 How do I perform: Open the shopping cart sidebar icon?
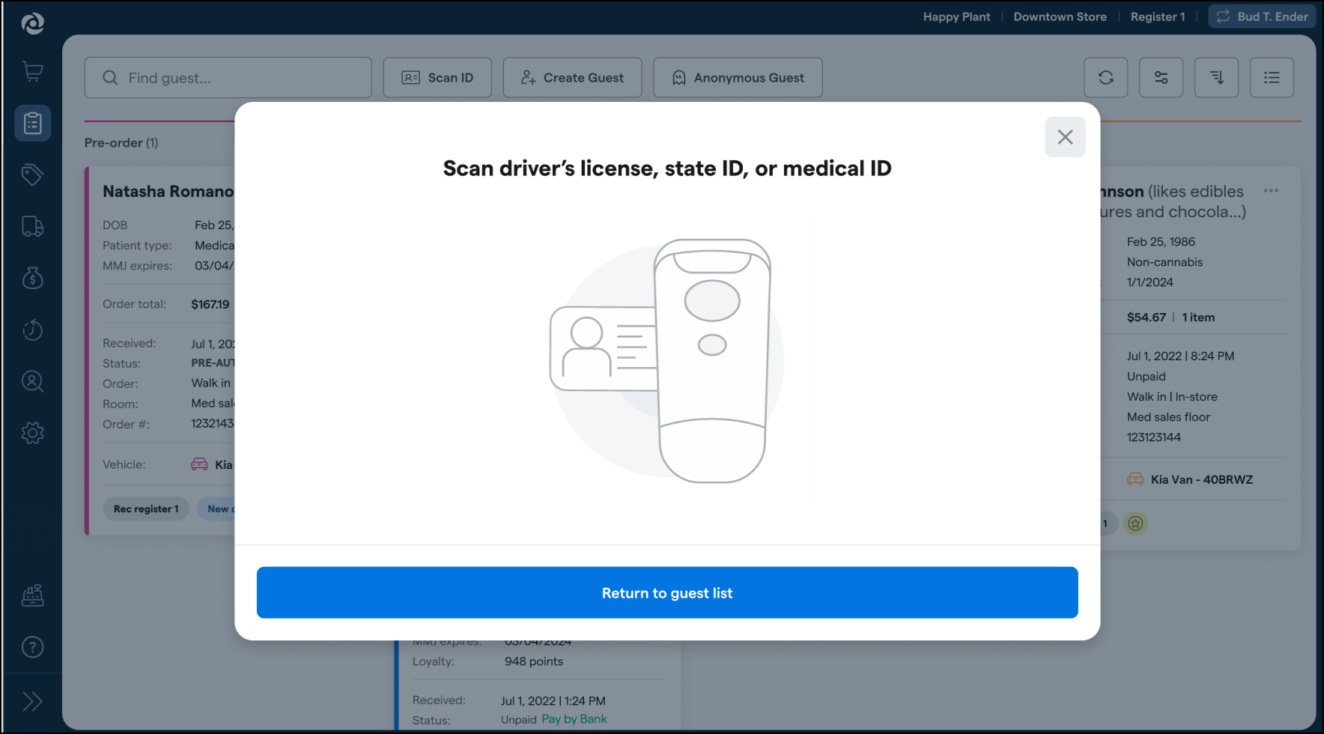pyautogui.click(x=33, y=72)
